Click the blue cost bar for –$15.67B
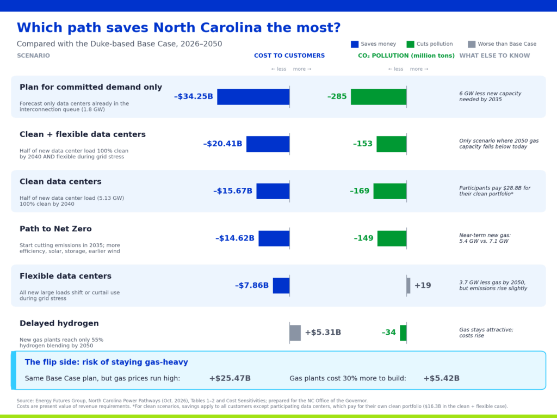 [x=273, y=191]
